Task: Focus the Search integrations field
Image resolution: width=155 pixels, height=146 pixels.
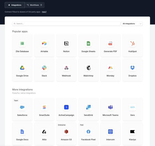Action: tap(66, 23)
